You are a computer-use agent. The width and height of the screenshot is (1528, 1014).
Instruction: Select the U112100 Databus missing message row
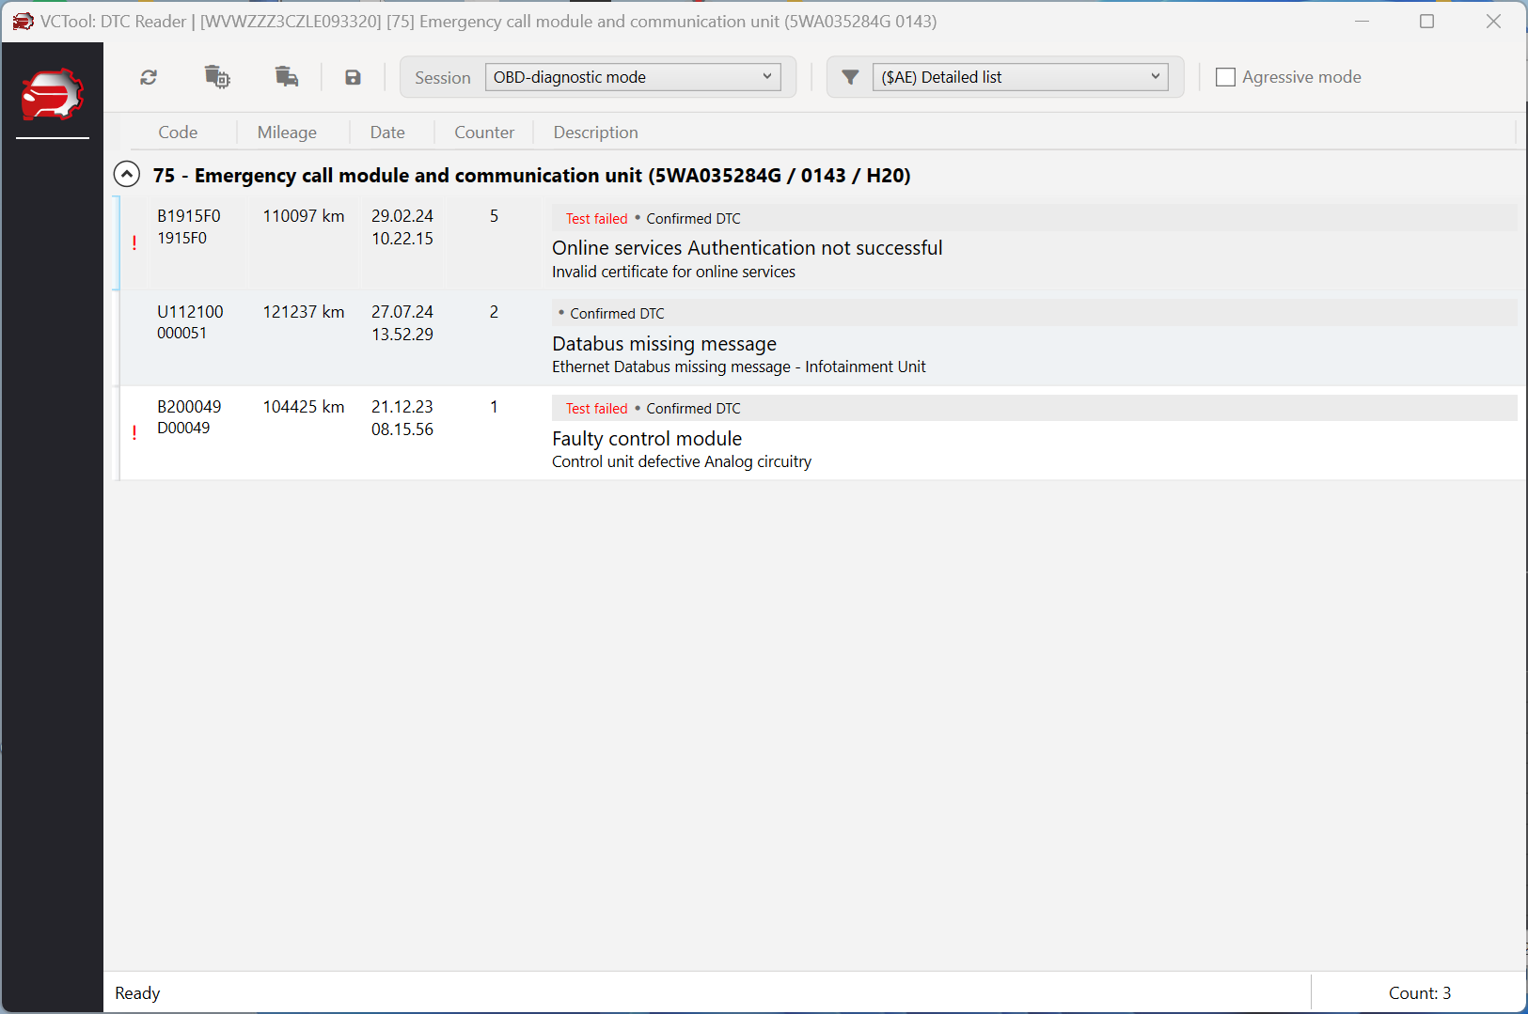coord(819,338)
